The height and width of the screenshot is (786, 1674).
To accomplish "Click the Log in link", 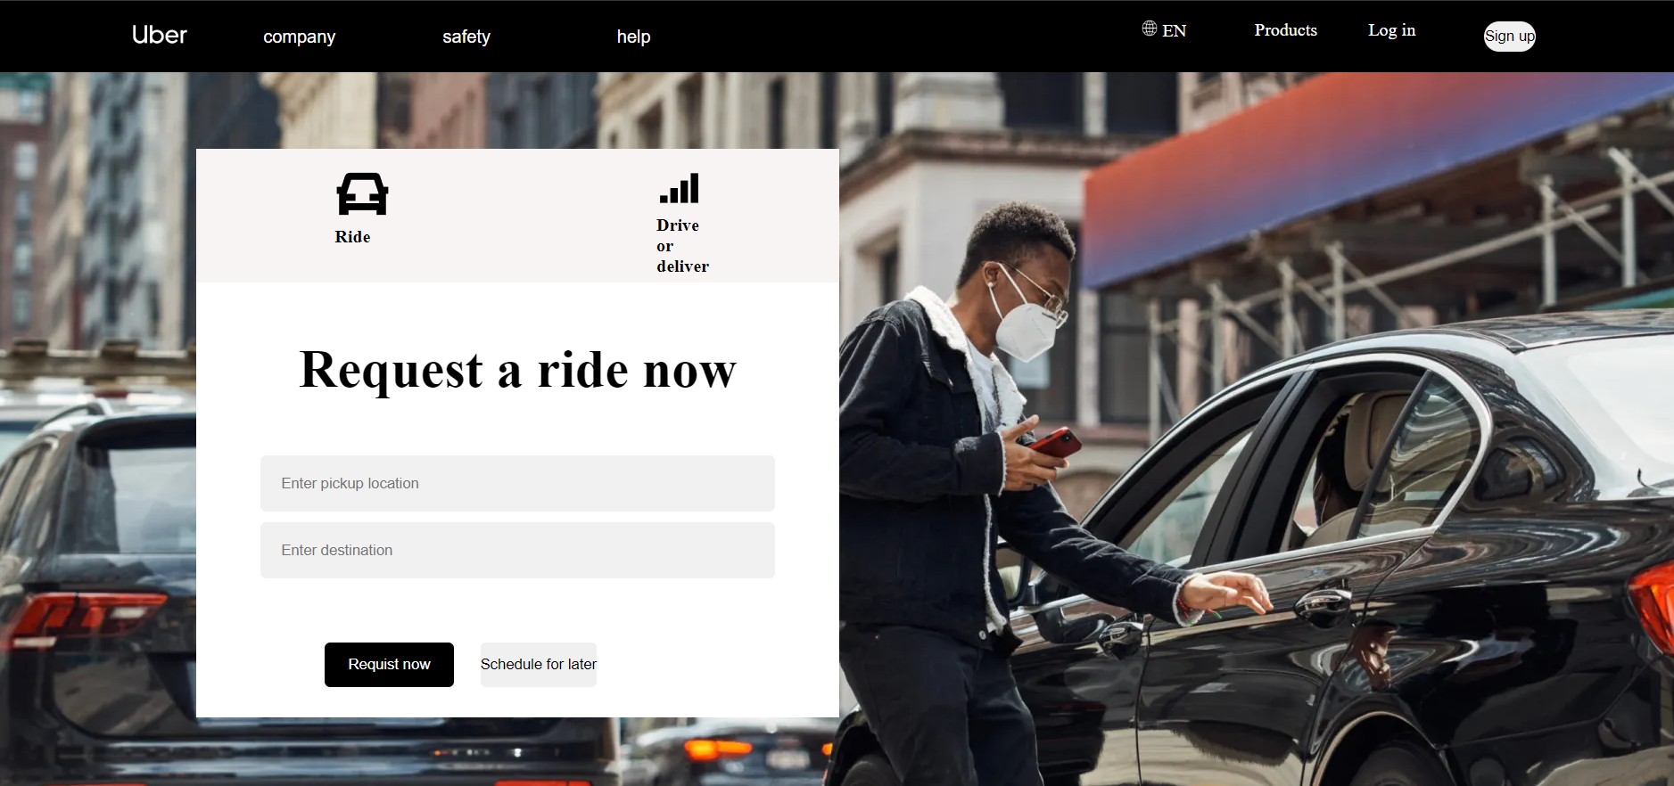I will (1391, 30).
